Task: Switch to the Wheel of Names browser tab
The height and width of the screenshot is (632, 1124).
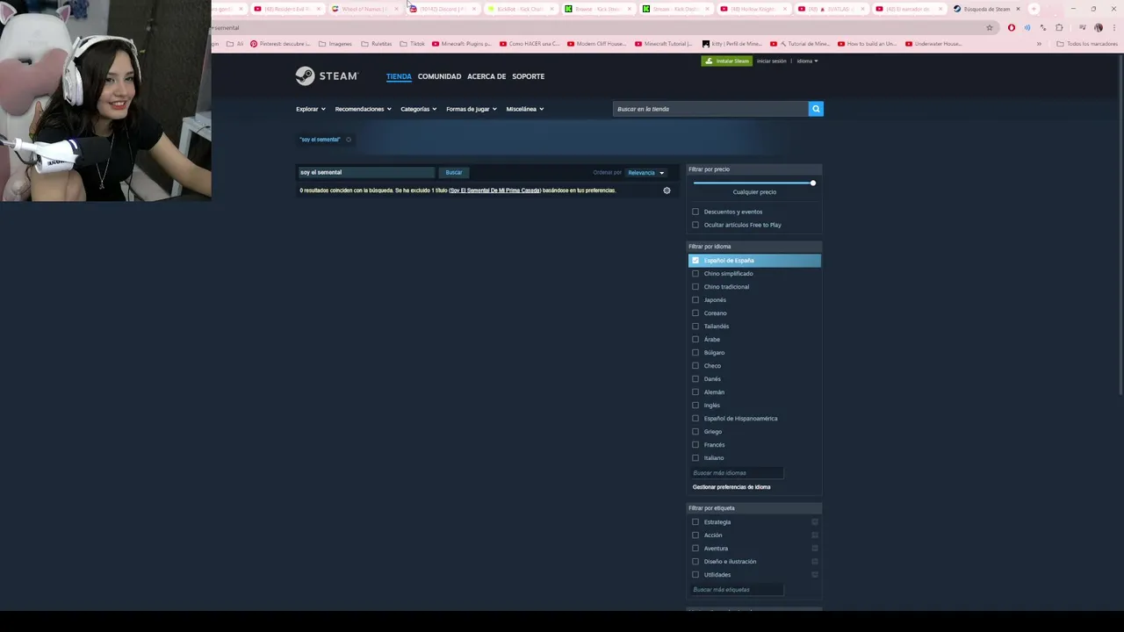Action: point(365,9)
